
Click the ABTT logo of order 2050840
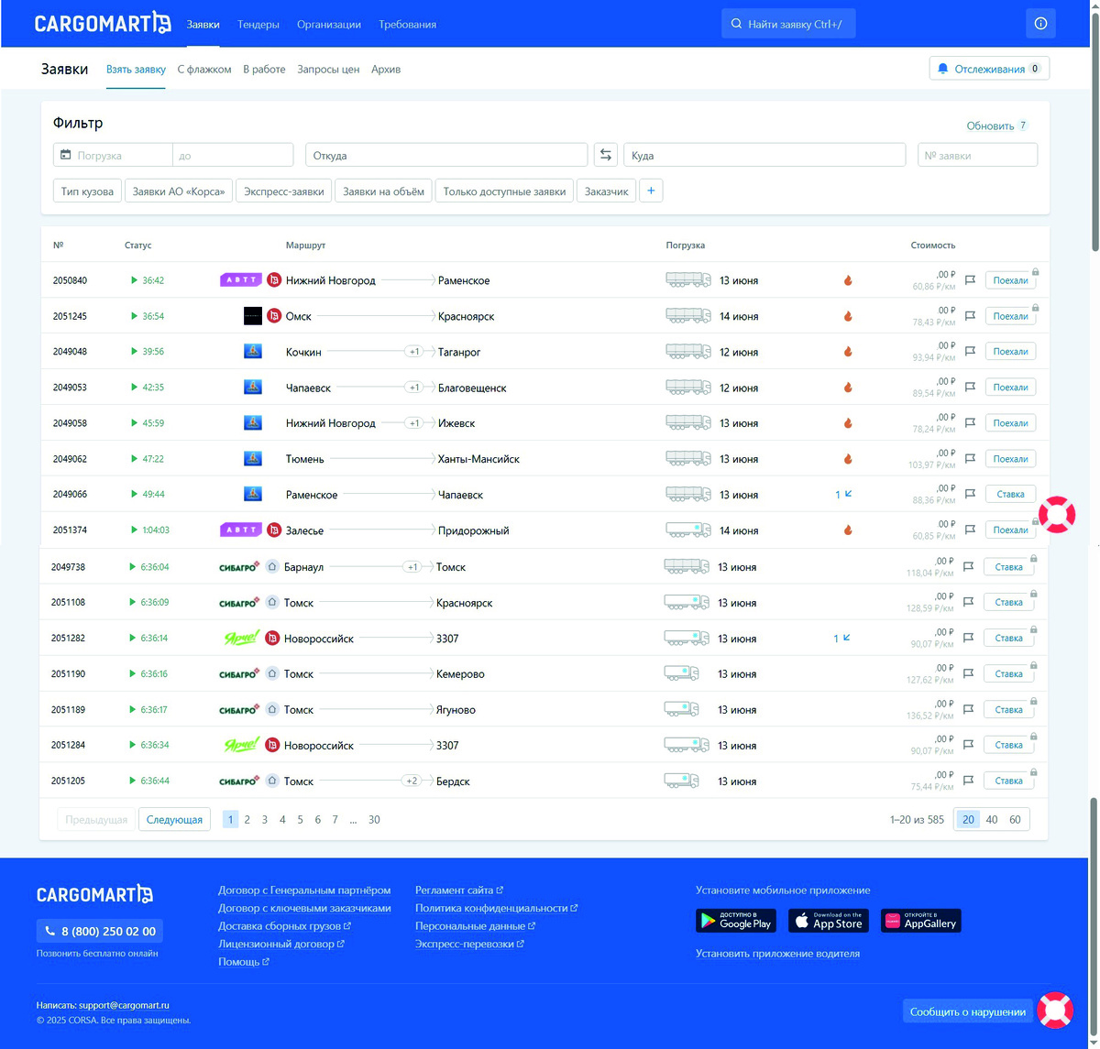241,280
